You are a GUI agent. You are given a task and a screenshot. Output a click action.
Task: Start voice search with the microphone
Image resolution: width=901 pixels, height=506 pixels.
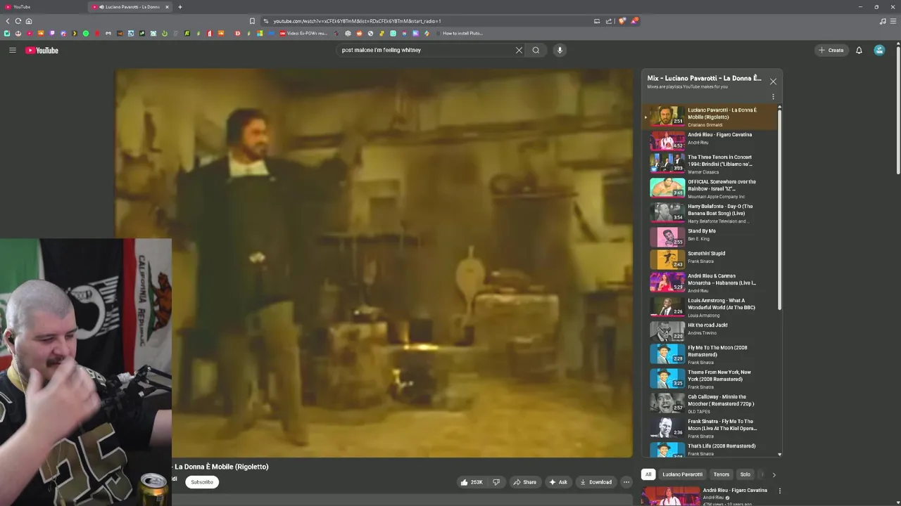[560, 50]
